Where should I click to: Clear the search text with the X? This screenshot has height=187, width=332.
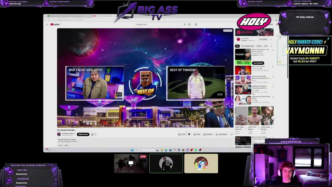(x=184, y=24)
